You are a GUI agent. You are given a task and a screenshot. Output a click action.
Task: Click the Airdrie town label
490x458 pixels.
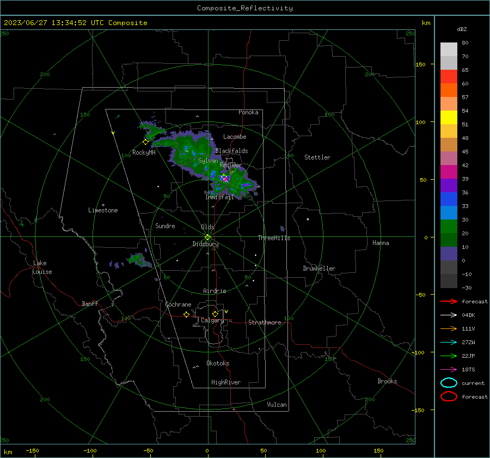tap(215, 291)
